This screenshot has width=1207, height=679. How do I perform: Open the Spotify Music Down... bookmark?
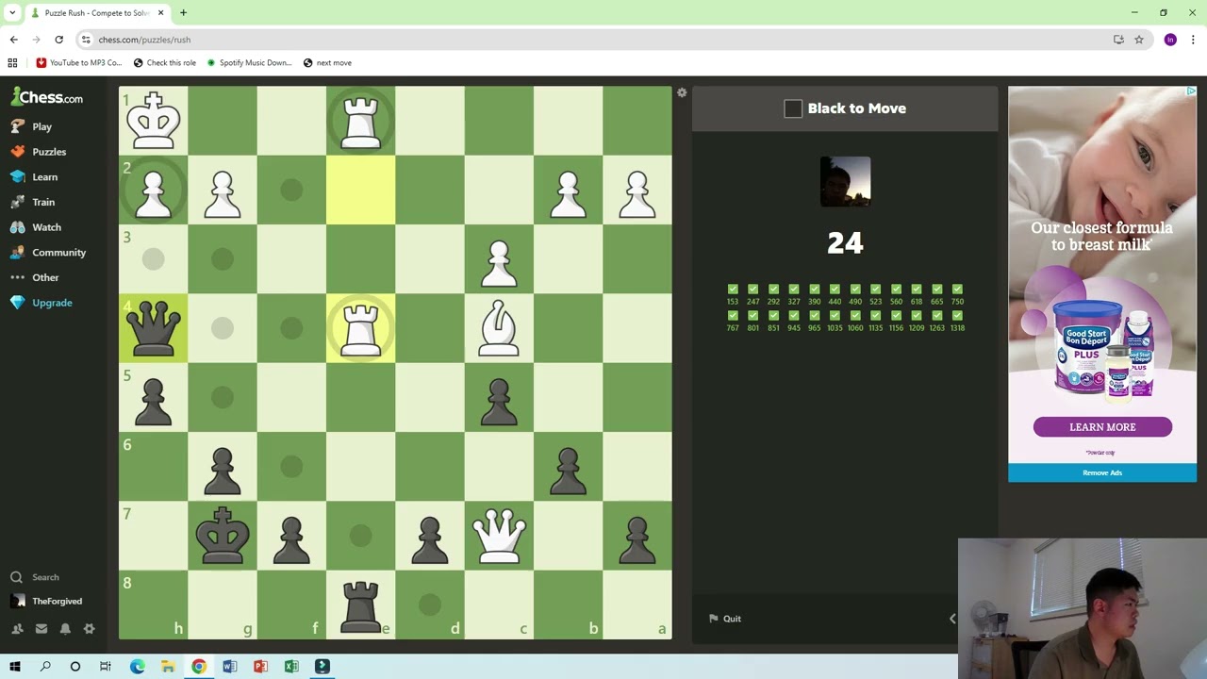click(250, 63)
